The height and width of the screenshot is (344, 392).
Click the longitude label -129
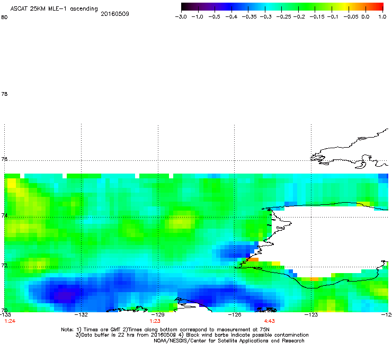click(158, 314)
